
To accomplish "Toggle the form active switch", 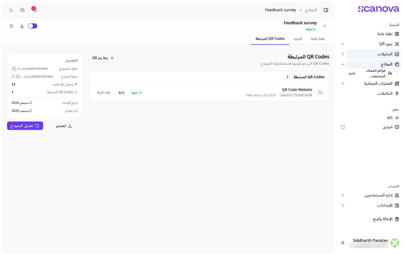I will point(33,26).
